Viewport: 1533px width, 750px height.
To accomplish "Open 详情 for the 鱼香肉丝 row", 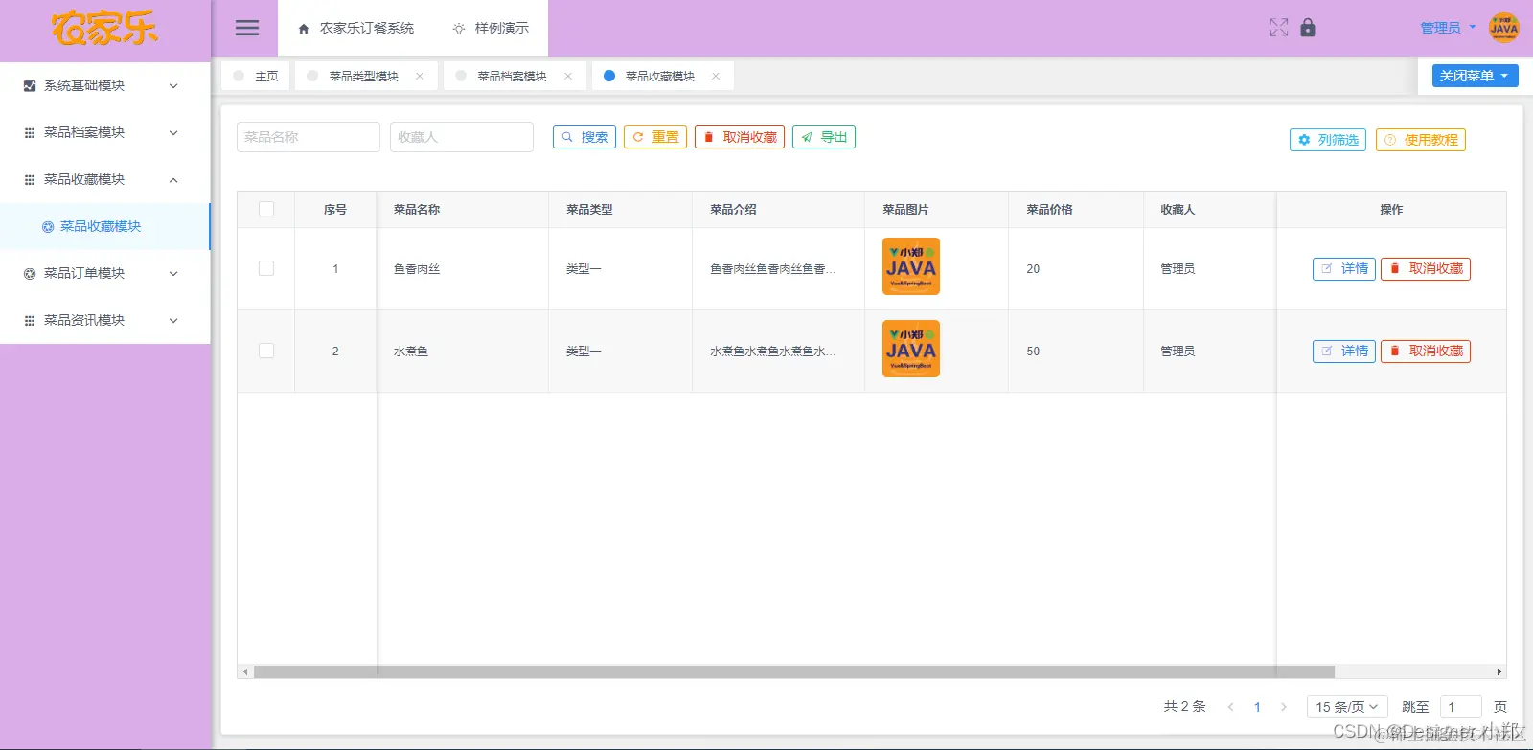I will pyautogui.click(x=1344, y=269).
